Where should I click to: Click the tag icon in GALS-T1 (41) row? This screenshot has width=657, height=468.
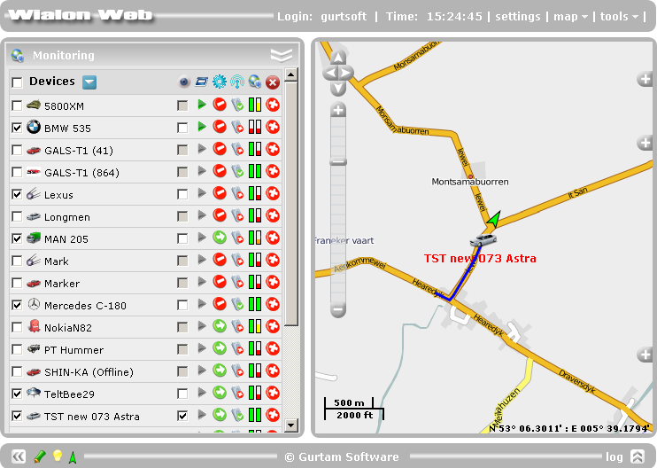(x=237, y=149)
